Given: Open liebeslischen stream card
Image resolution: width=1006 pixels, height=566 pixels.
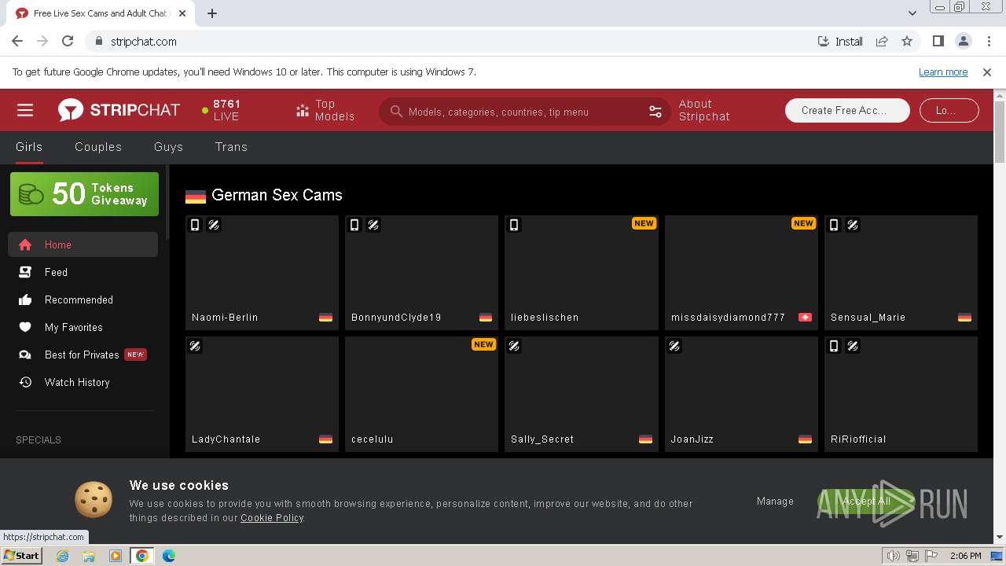Looking at the screenshot, I should point(582,272).
